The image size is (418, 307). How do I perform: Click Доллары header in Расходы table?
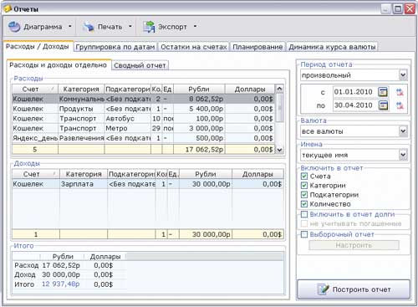click(x=250, y=89)
